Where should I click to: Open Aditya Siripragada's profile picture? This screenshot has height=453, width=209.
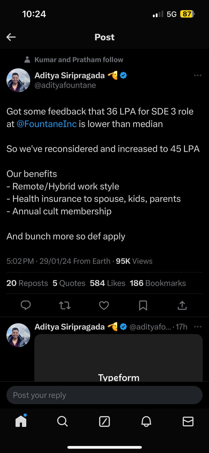18,80
